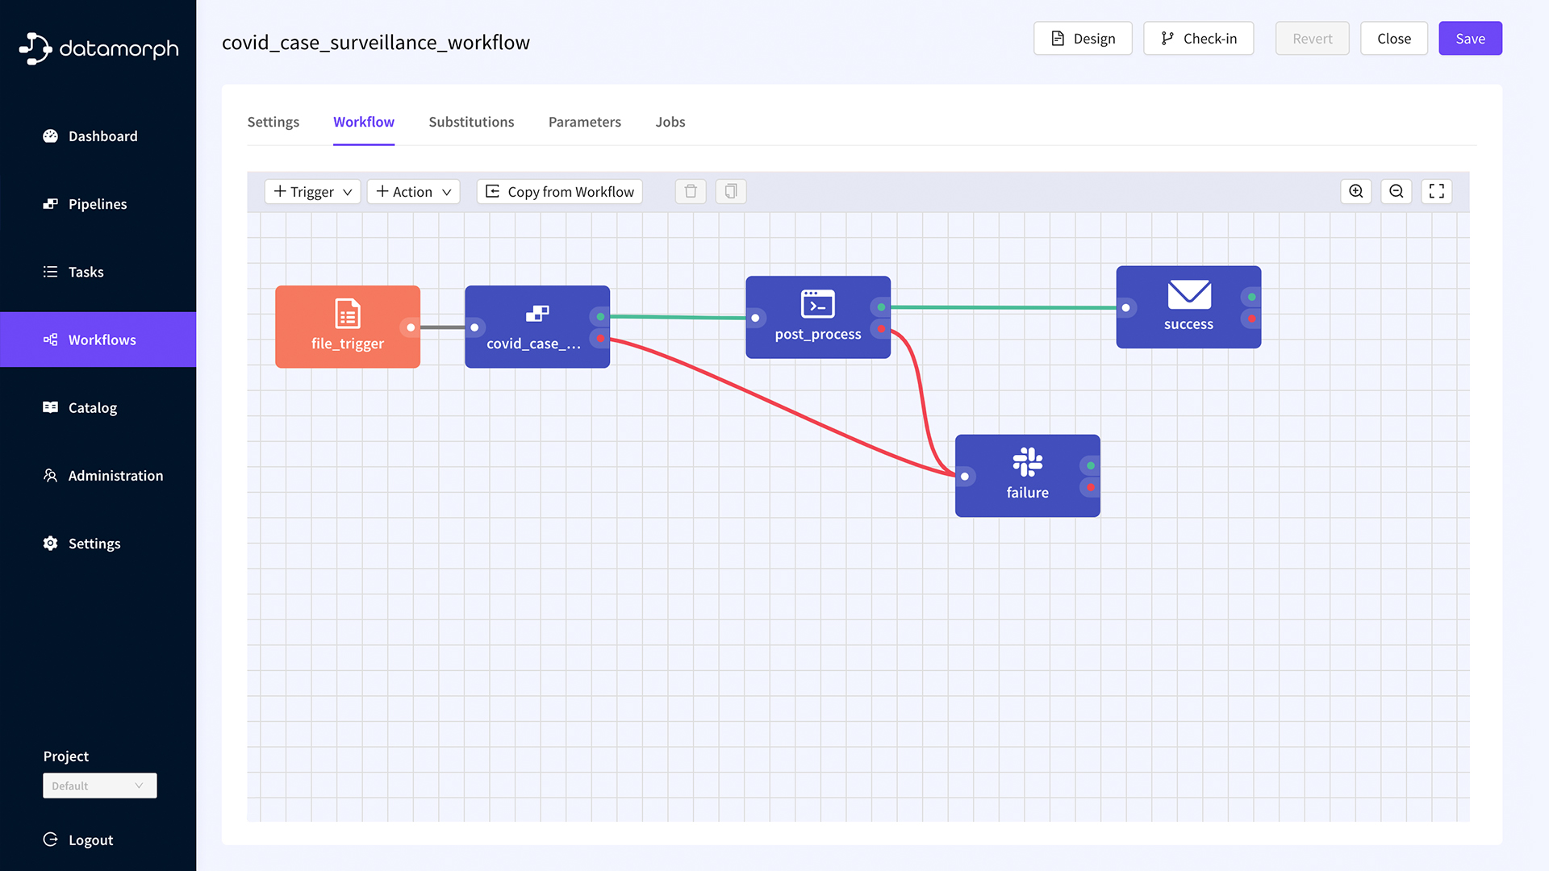Open the Project Default dropdown
The image size is (1549, 871).
pos(99,786)
